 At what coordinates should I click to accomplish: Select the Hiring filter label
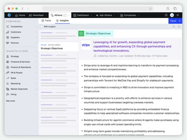13,94
